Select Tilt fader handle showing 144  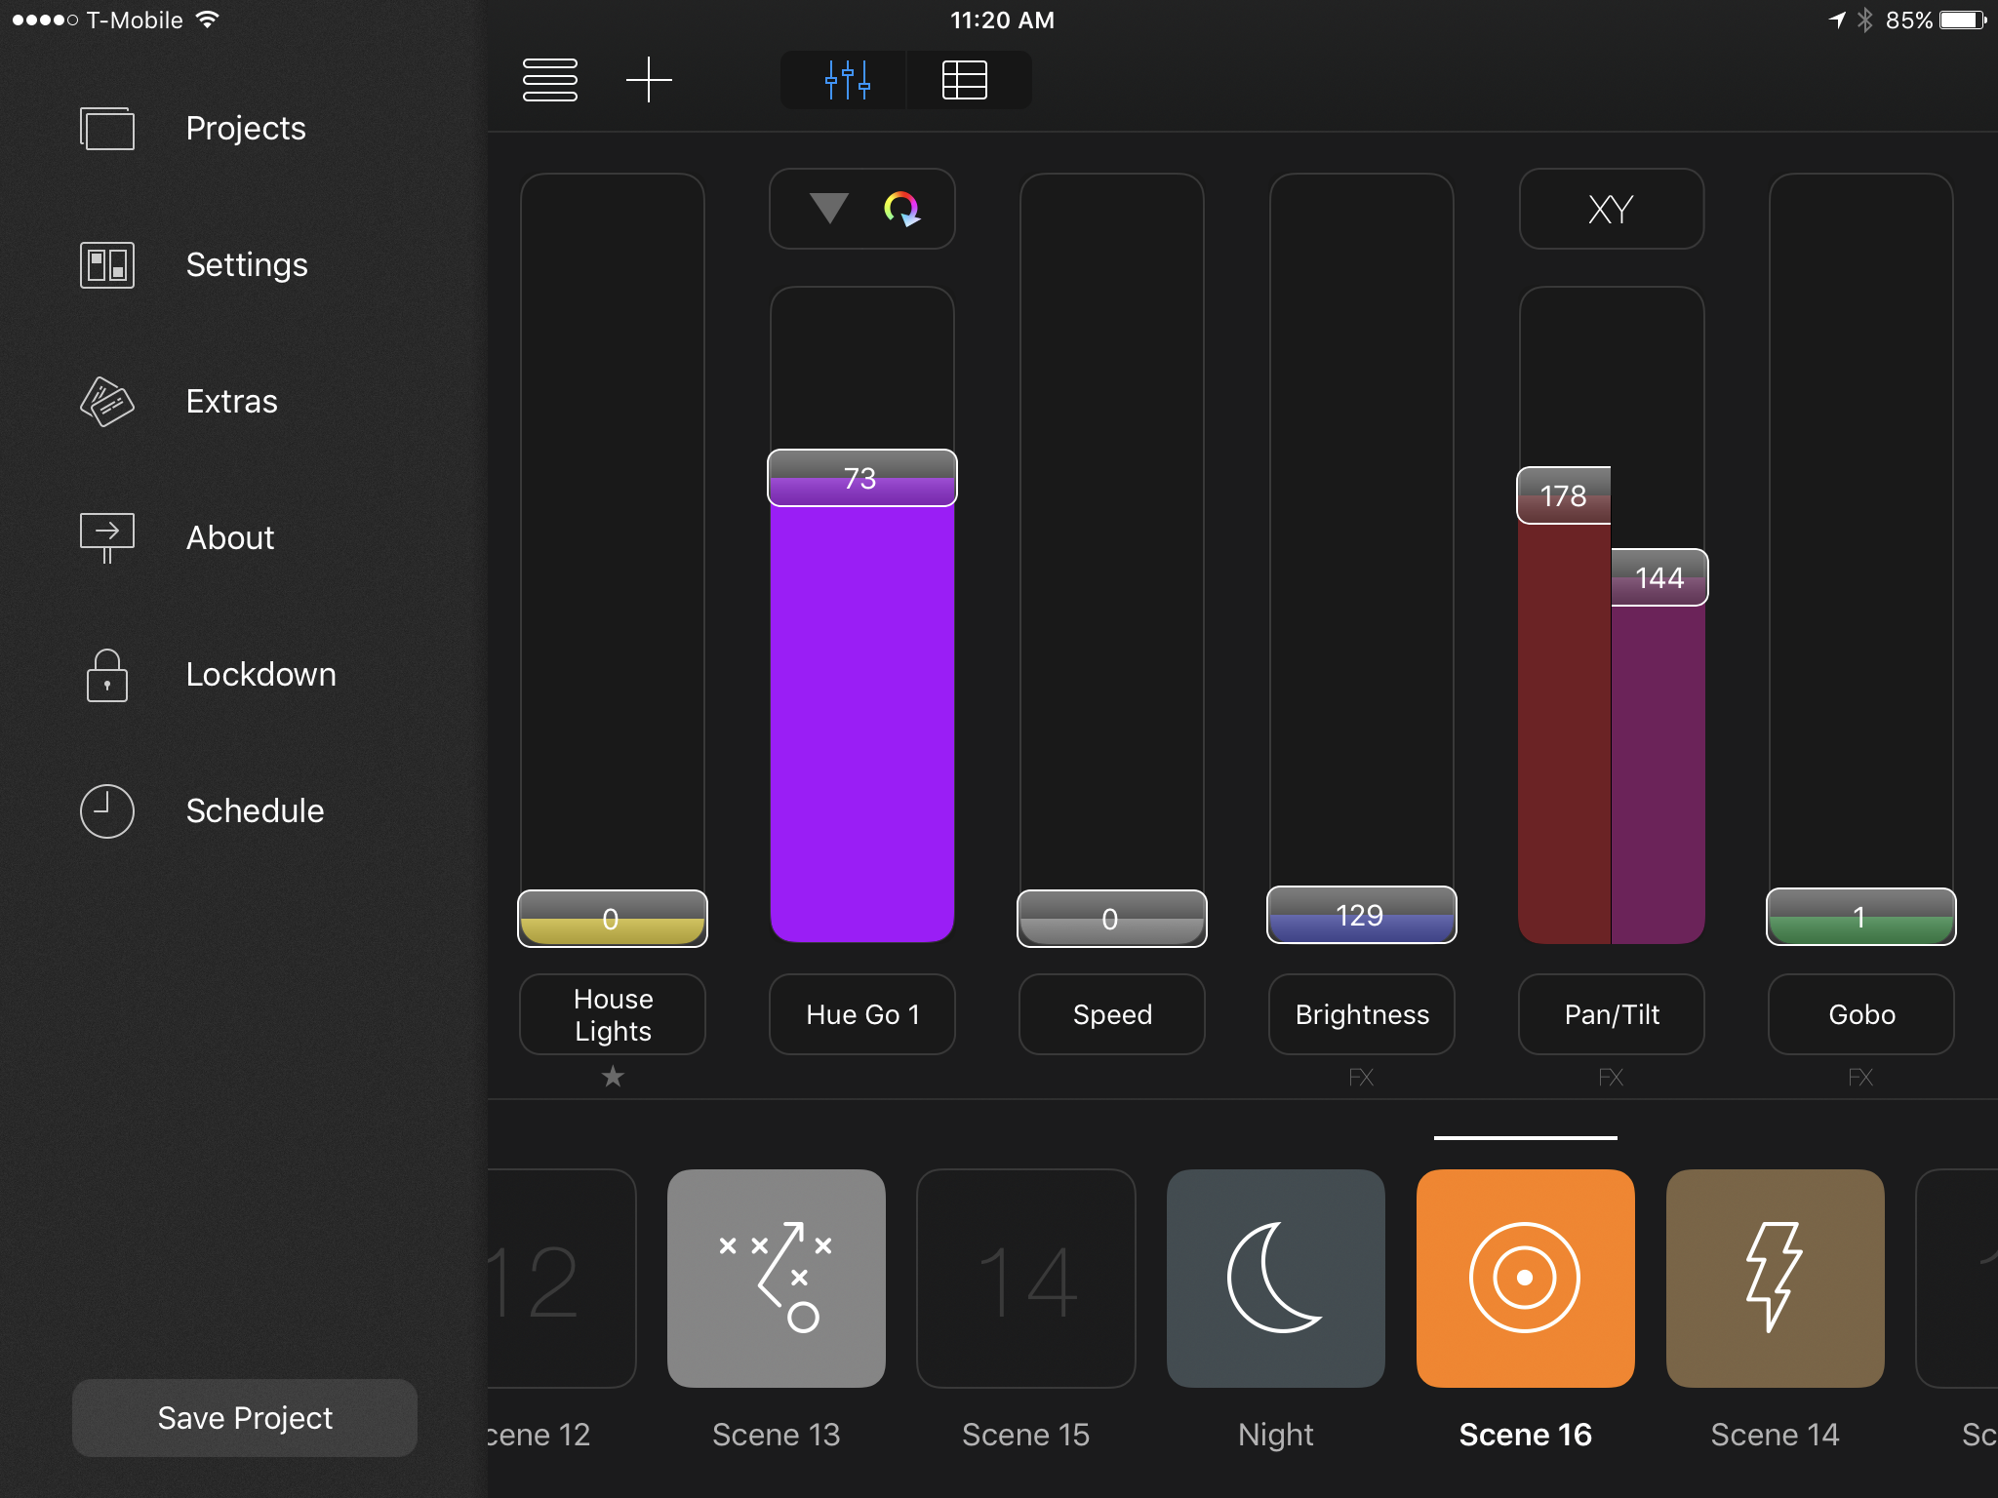[1659, 577]
